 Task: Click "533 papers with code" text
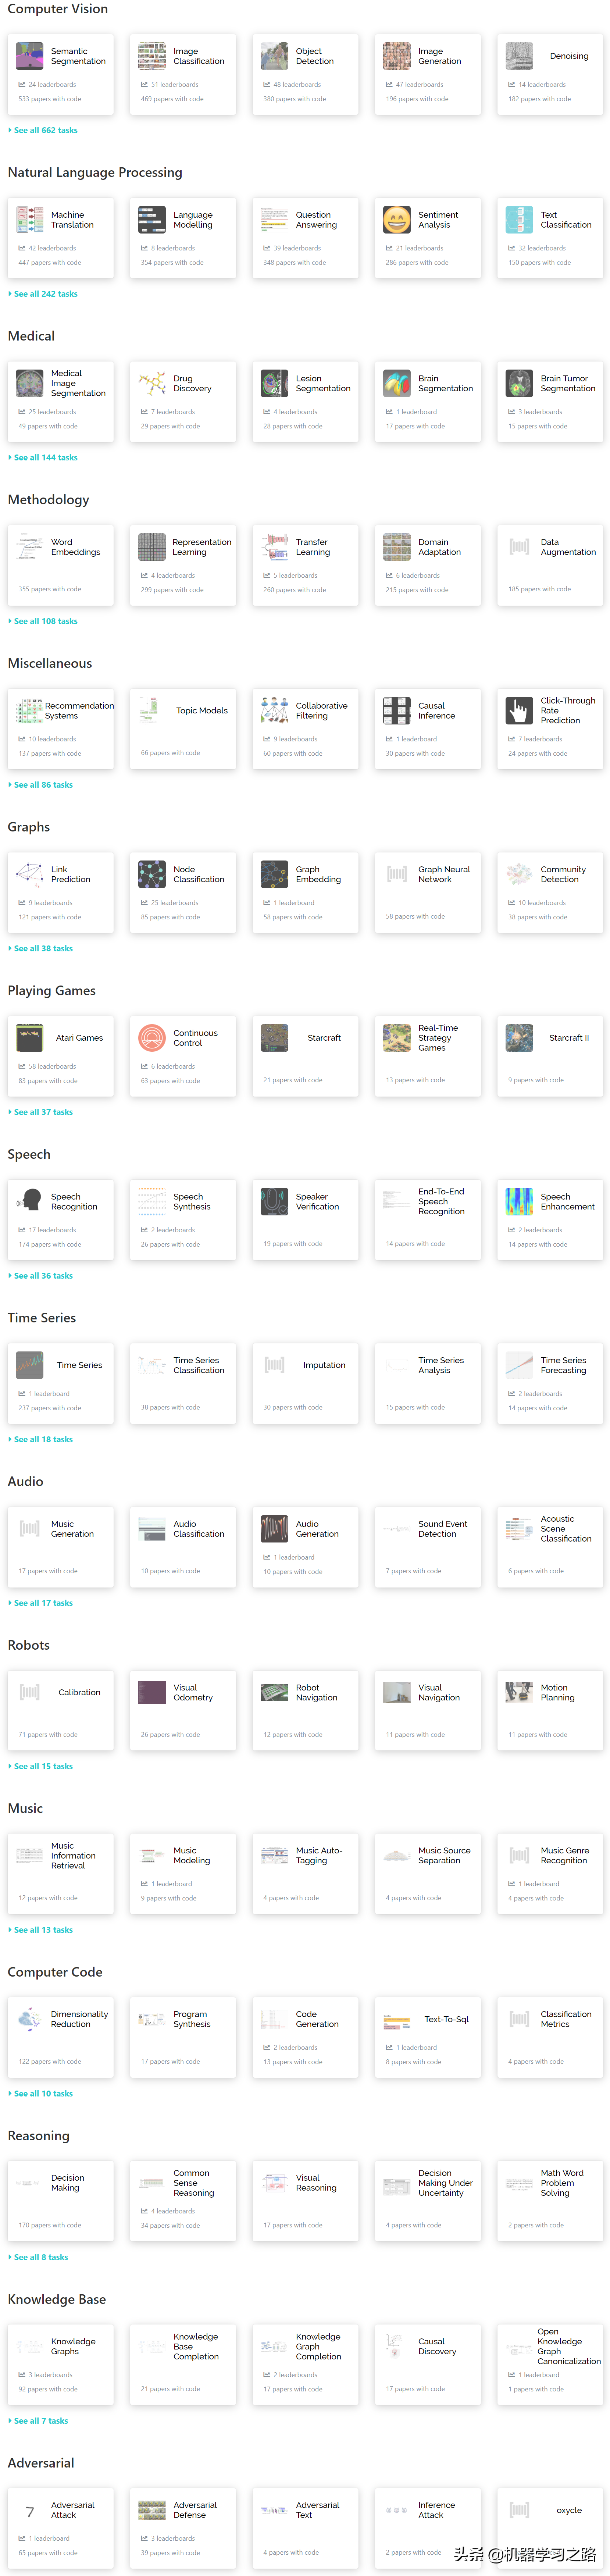[50, 99]
